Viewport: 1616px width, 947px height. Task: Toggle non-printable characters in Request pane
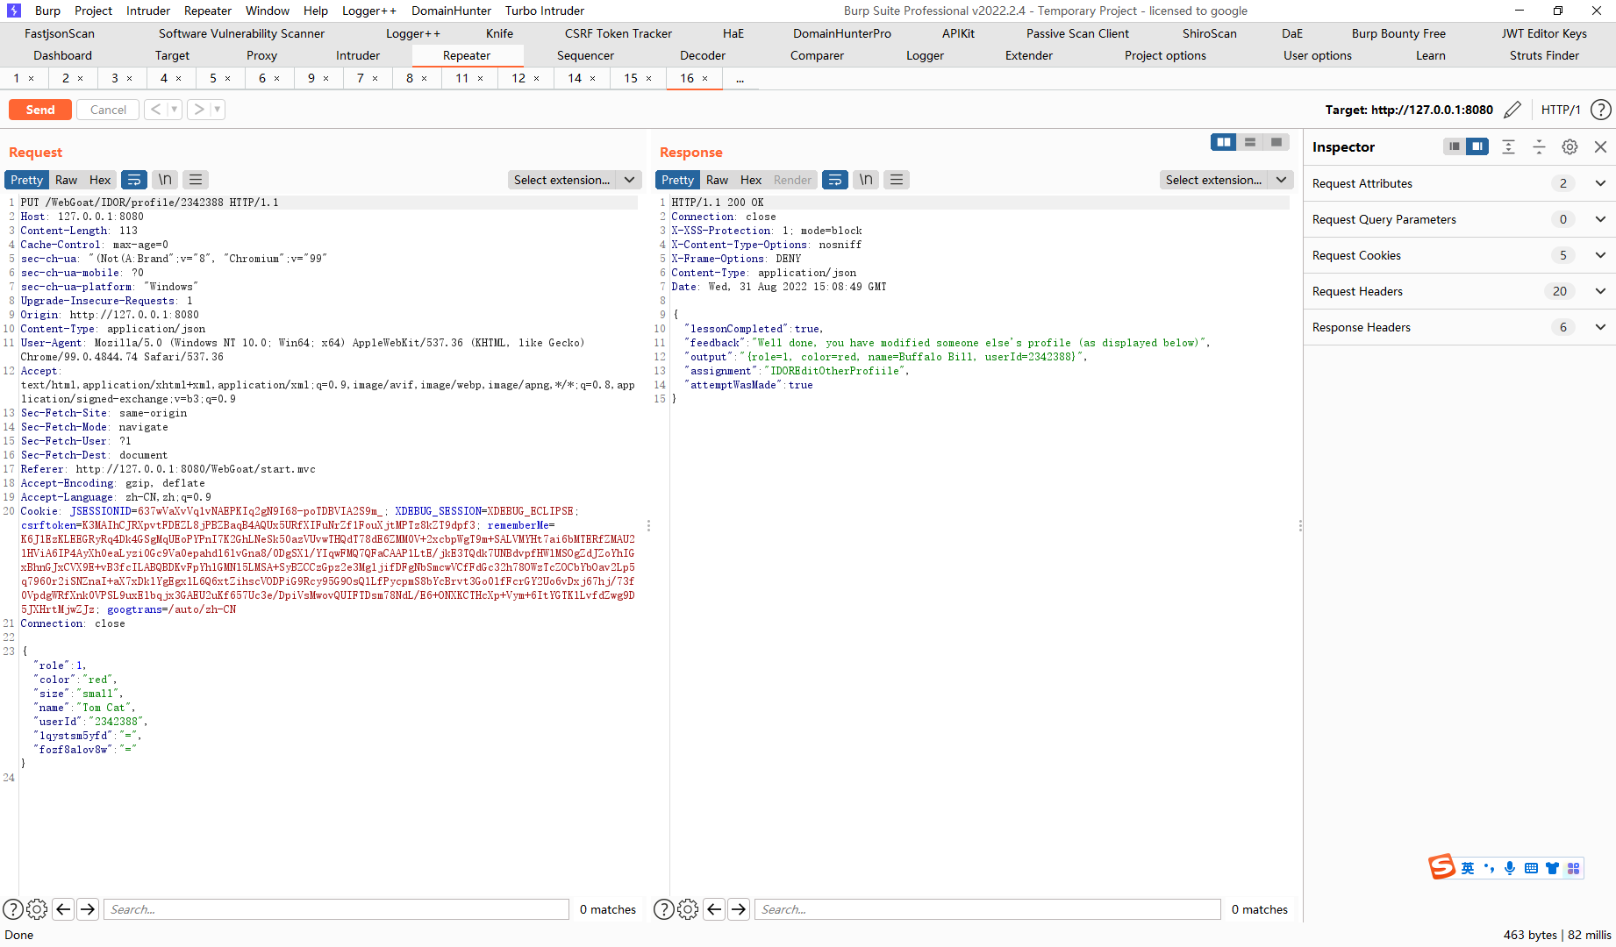coord(165,180)
